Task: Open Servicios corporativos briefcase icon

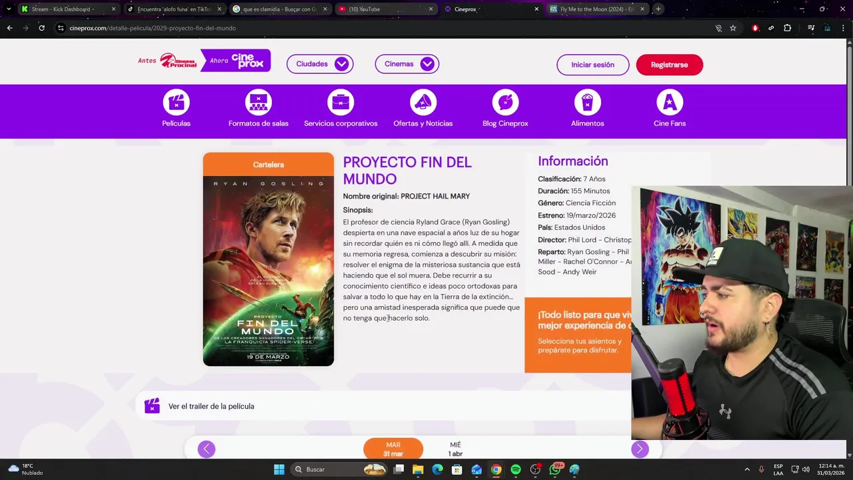Action: click(x=341, y=102)
